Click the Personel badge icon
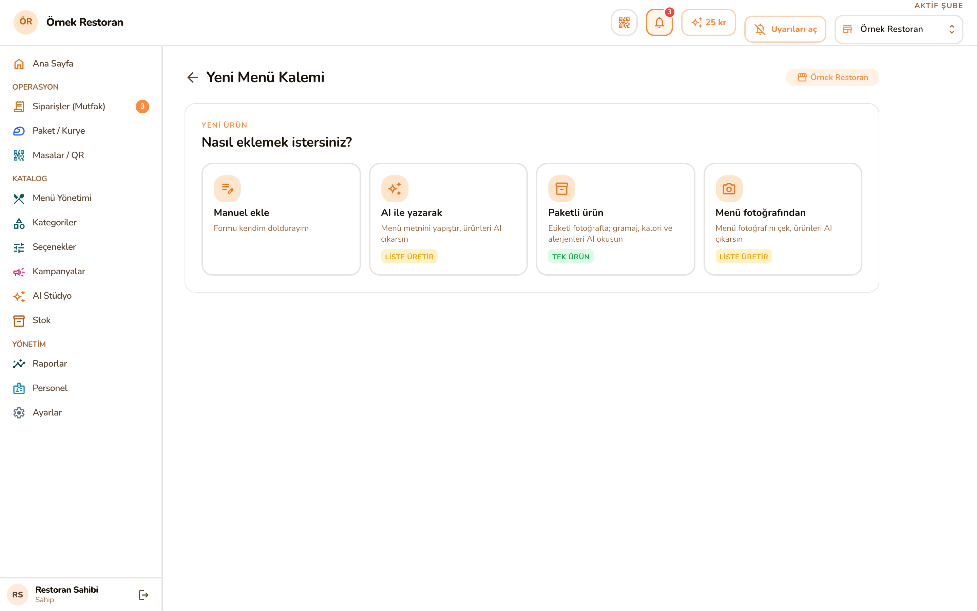 [19, 388]
